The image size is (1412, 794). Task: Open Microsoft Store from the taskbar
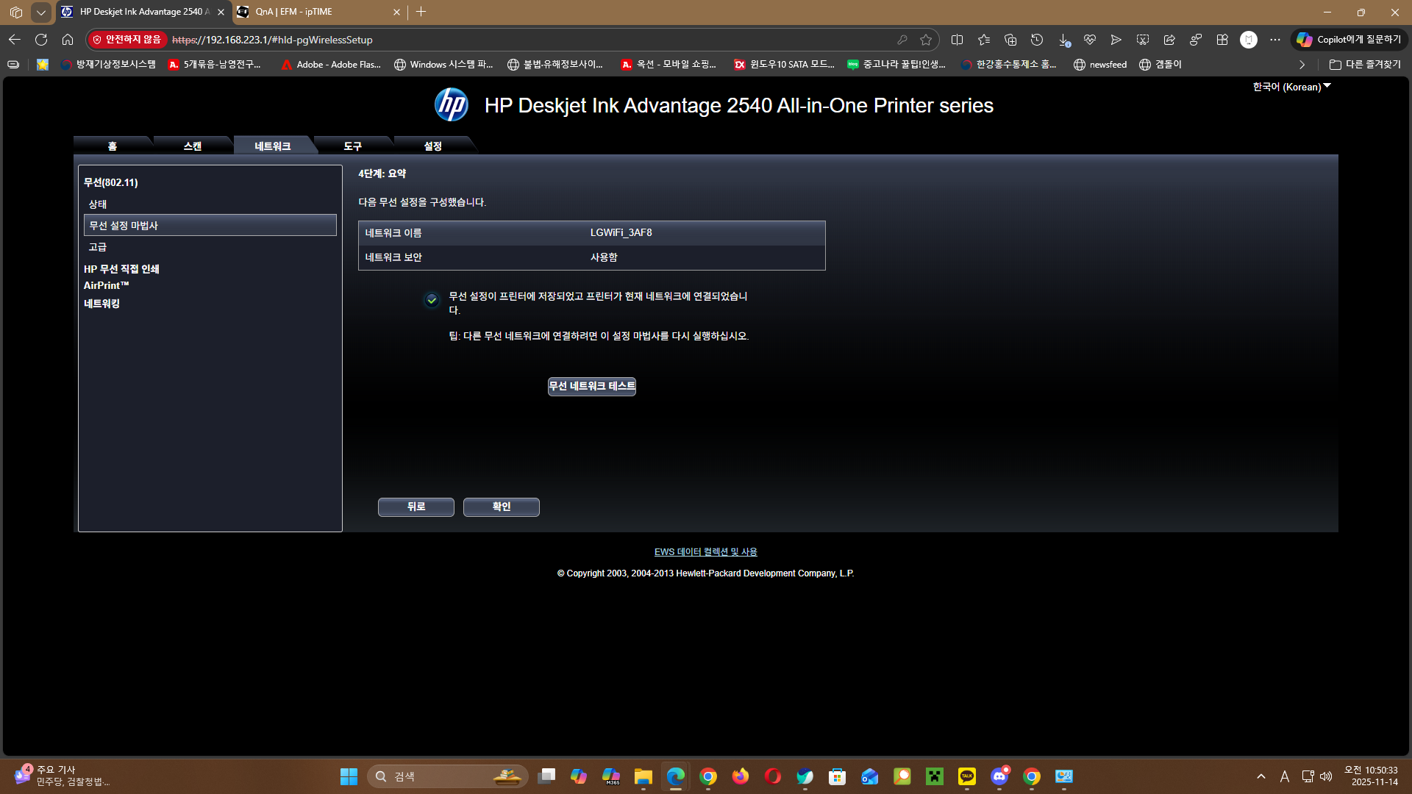point(838,776)
